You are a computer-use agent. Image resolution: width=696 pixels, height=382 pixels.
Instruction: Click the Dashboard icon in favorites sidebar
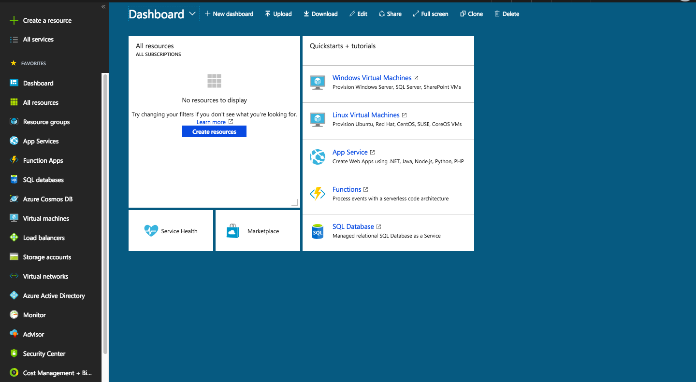pyautogui.click(x=14, y=83)
